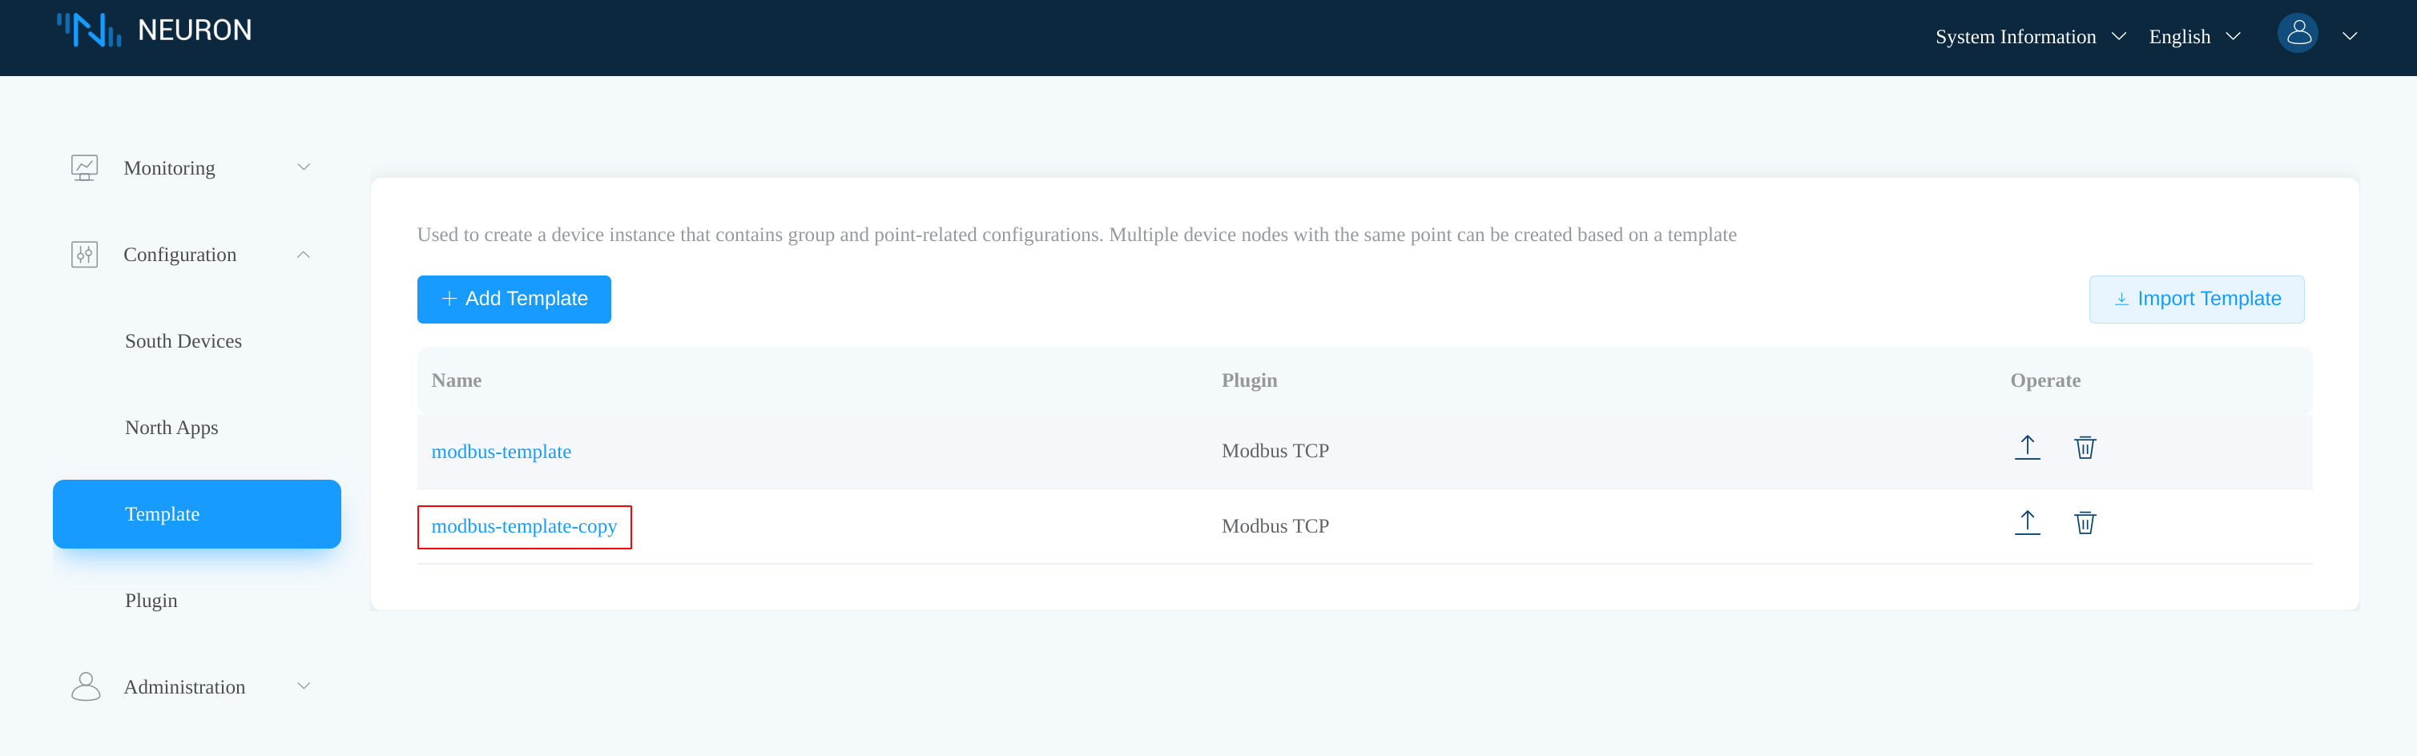Expand the Administration menu chevron
The height and width of the screenshot is (756, 2417).
(303, 686)
